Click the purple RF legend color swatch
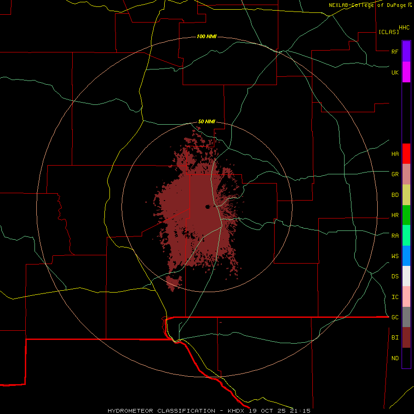Screen dimensions: 414x414 [x=406, y=51]
